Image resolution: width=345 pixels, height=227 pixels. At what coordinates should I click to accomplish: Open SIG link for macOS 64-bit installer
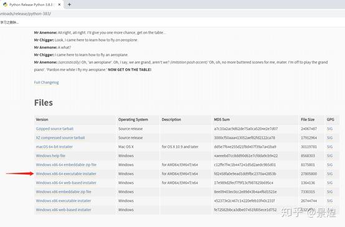pos(329,147)
